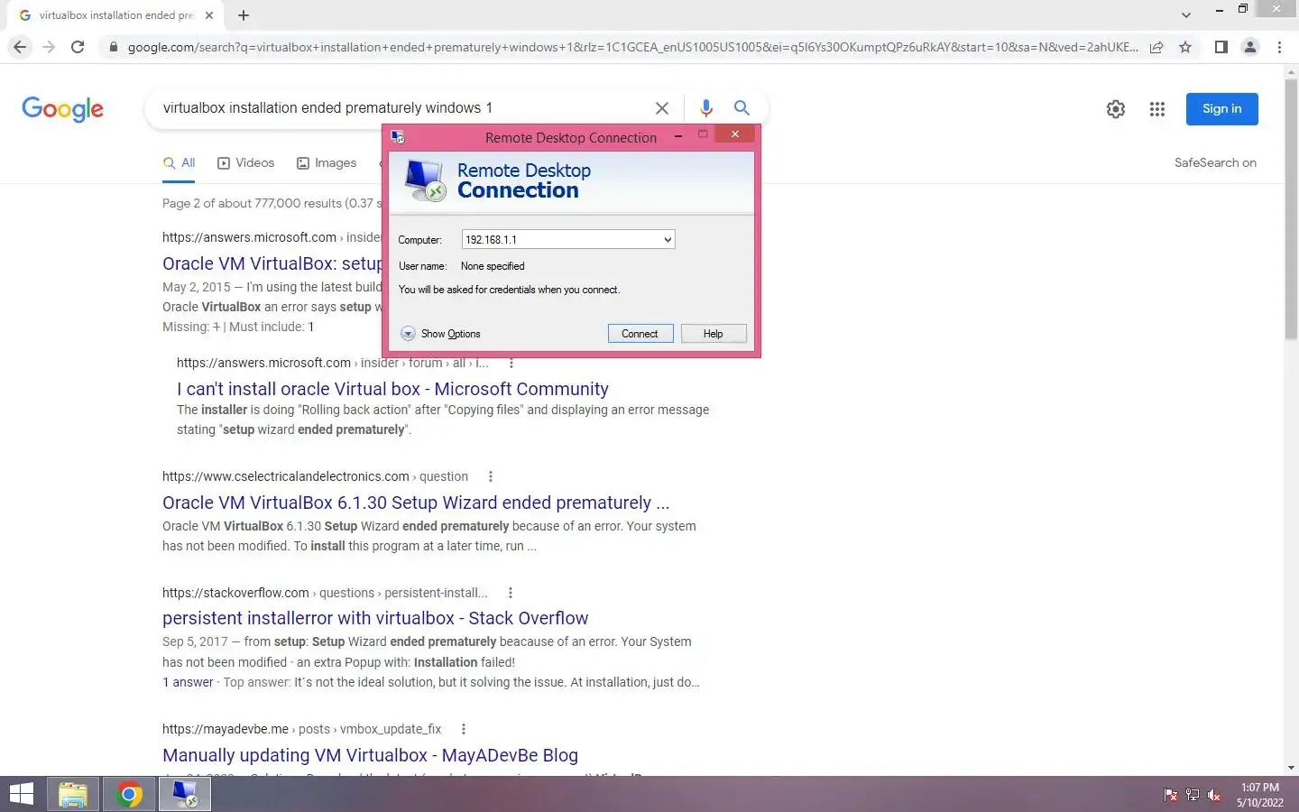
Task: View site info lock icon
Action: pyautogui.click(x=113, y=47)
